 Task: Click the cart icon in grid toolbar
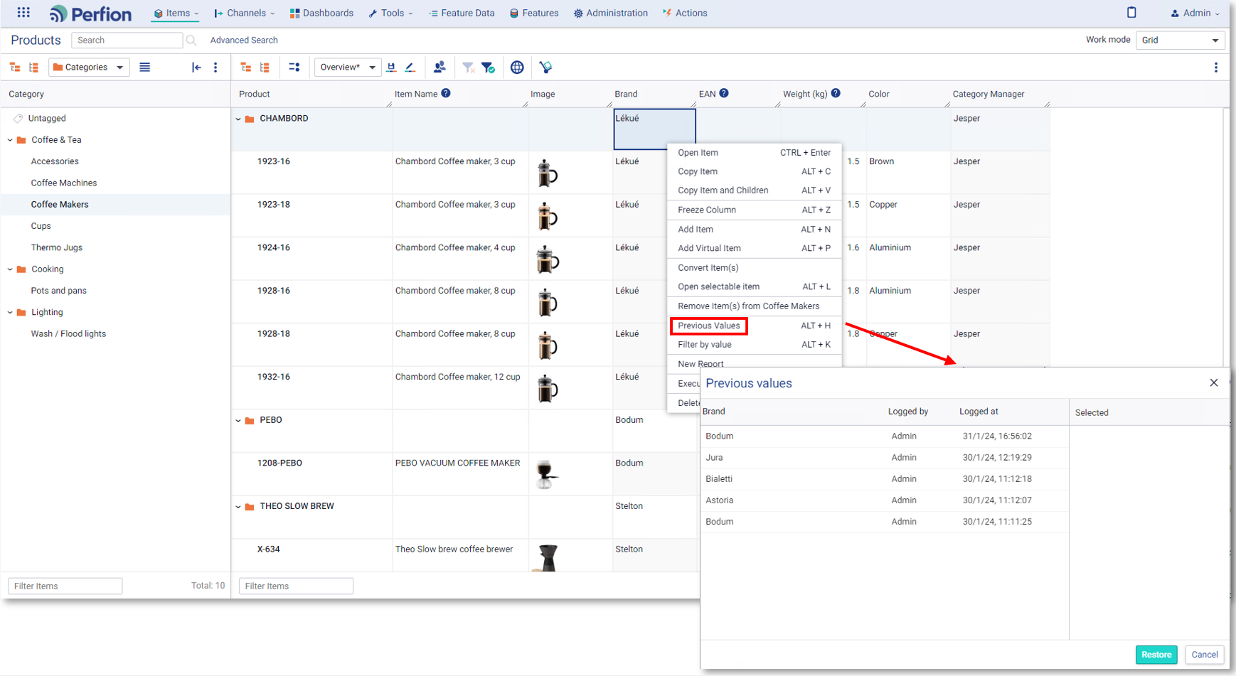point(545,68)
